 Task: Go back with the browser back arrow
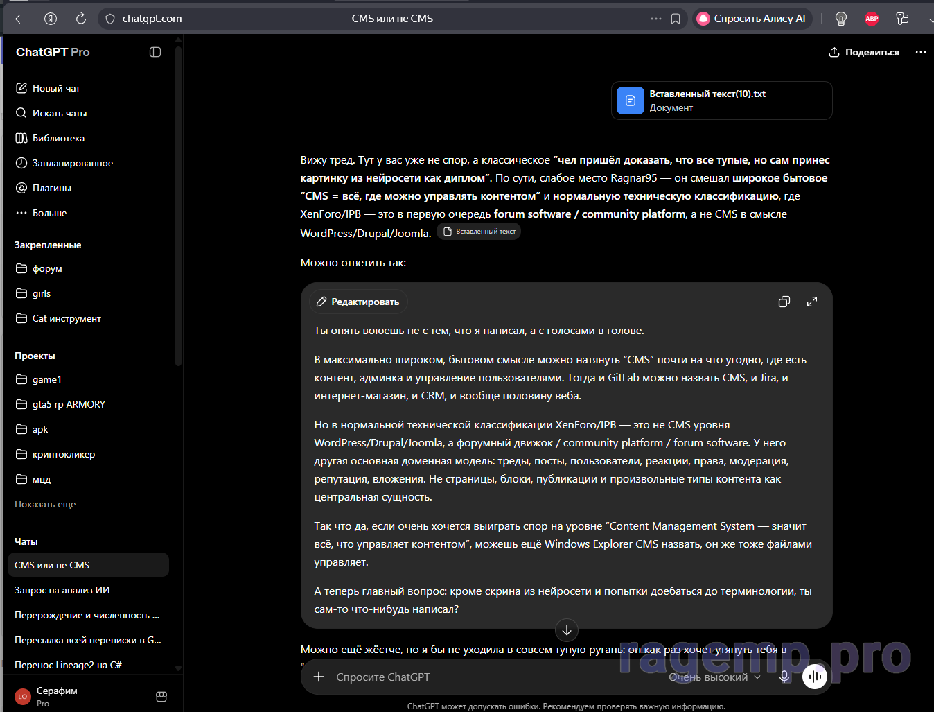pyautogui.click(x=20, y=19)
